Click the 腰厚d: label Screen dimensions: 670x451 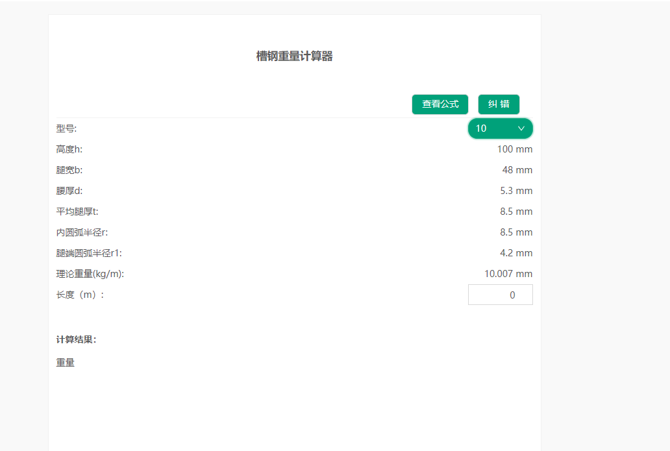coord(69,191)
